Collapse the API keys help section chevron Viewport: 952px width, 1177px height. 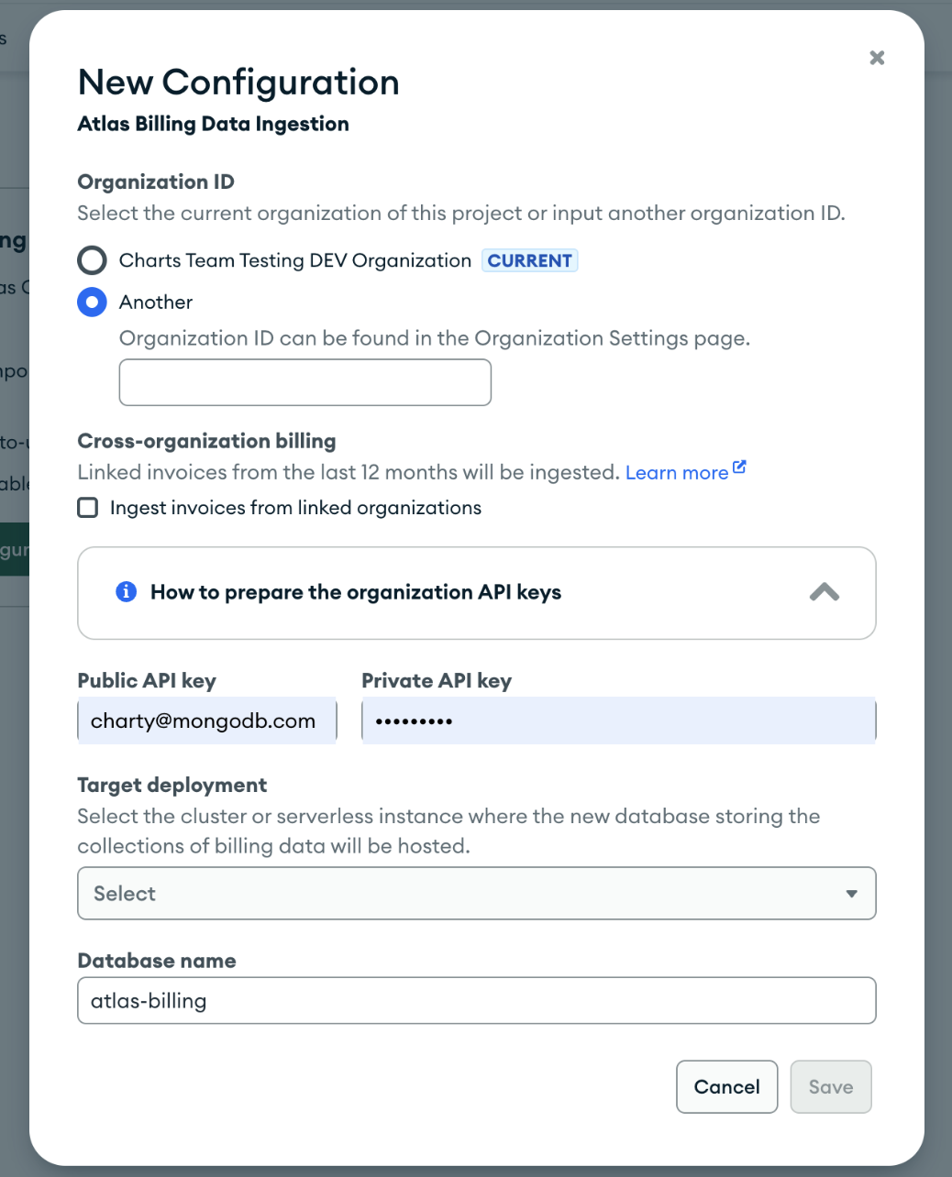tap(825, 592)
